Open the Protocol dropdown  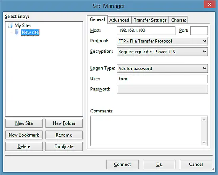pyautogui.click(x=162, y=41)
